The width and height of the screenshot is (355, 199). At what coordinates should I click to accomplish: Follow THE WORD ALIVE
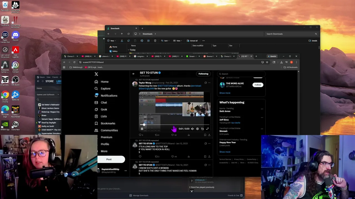pos(258,85)
